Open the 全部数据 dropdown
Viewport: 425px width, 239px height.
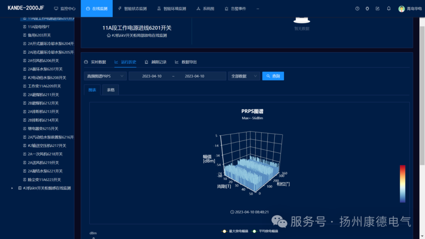point(244,76)
